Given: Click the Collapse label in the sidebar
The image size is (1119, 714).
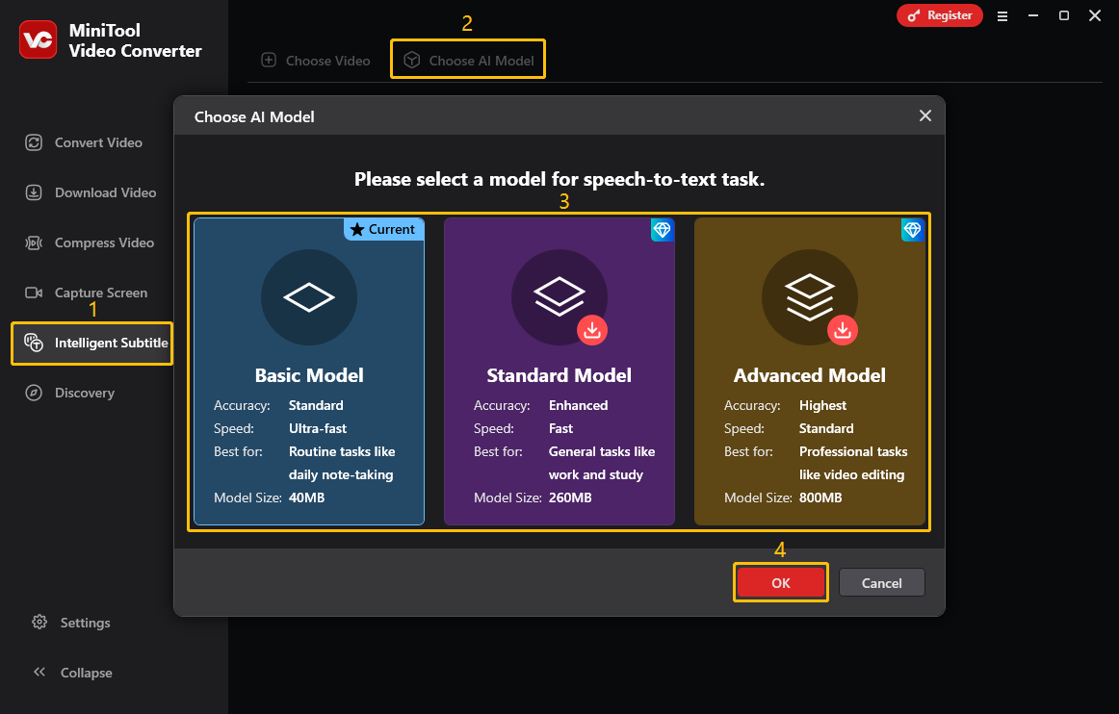Looking at the screenshot, I should 87,673.
